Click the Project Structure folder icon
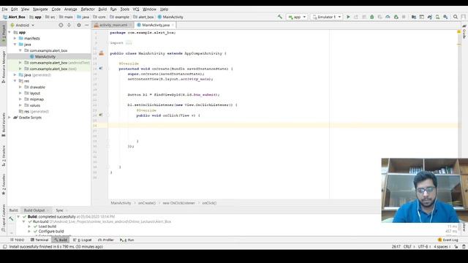468x263 pixels. coord(414,17)
